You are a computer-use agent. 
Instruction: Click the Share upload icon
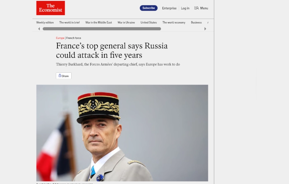pos(60,75)
